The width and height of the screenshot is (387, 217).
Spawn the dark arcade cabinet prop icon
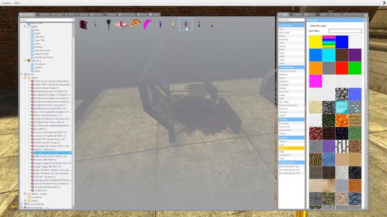(x=83, y=24)
